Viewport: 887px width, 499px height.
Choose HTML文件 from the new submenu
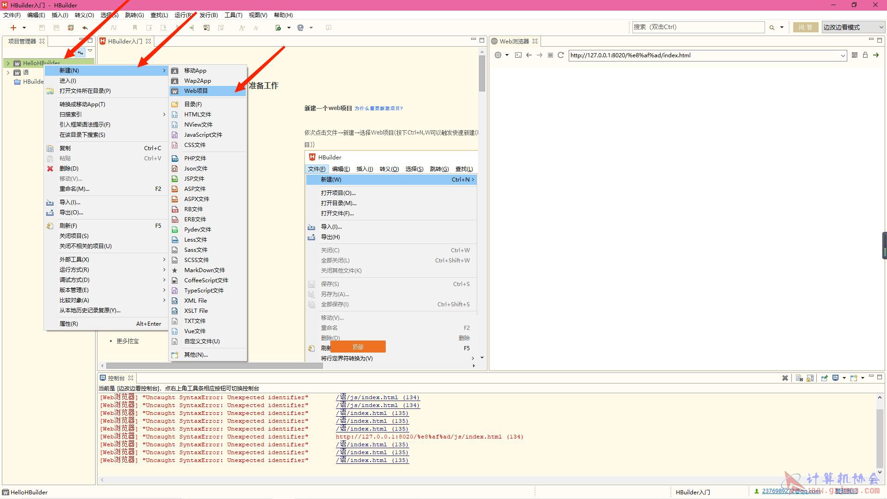pyautogui.click(x=208, y=115)
